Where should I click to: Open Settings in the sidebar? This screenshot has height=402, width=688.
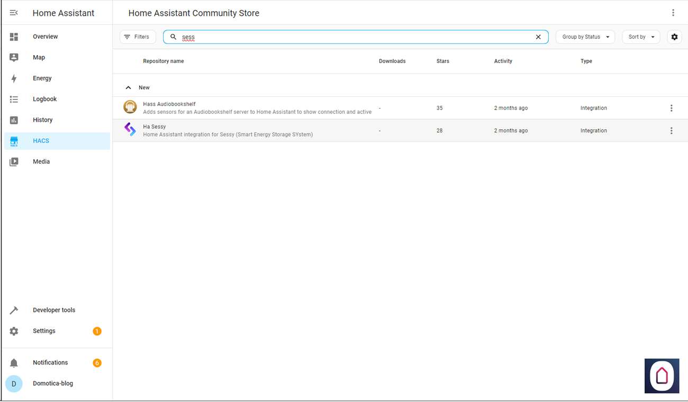pos(44,331)
